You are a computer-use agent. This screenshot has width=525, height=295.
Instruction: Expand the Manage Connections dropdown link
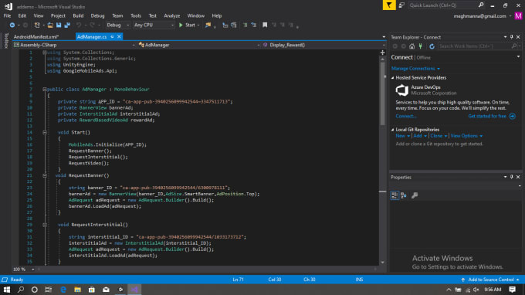tap(415, 68)
